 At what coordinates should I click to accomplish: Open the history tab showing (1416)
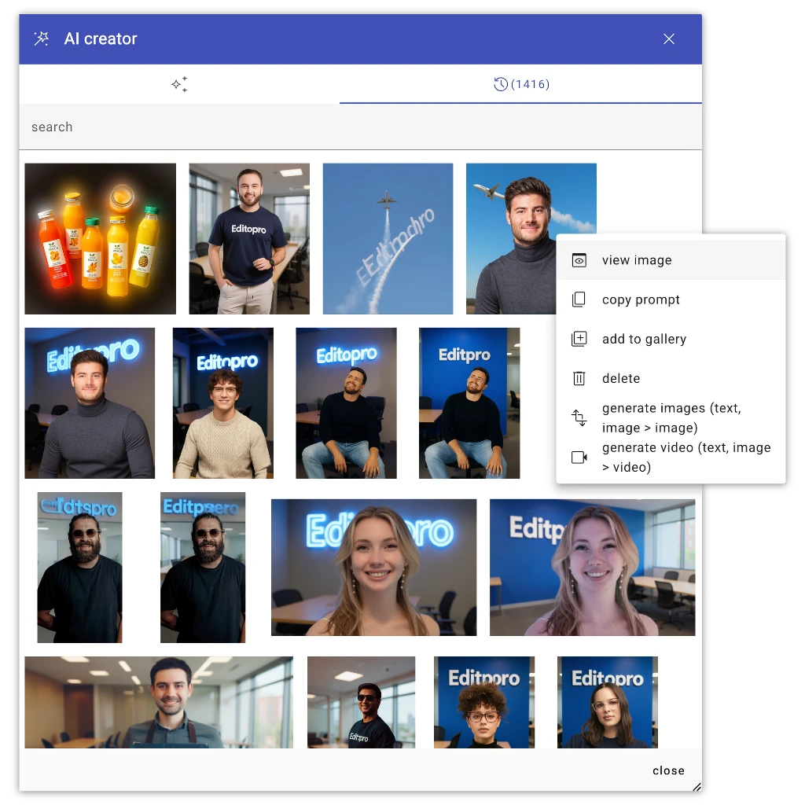click(521, 84)
